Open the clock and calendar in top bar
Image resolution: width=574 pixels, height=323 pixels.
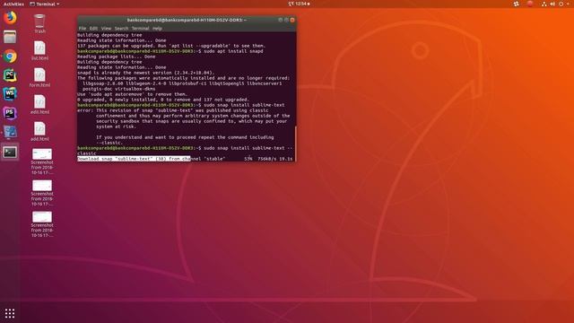coord(300,4)
